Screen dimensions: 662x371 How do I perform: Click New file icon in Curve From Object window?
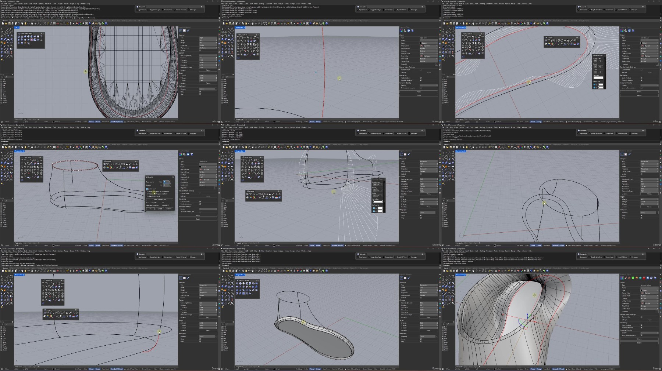pos(3,23)
